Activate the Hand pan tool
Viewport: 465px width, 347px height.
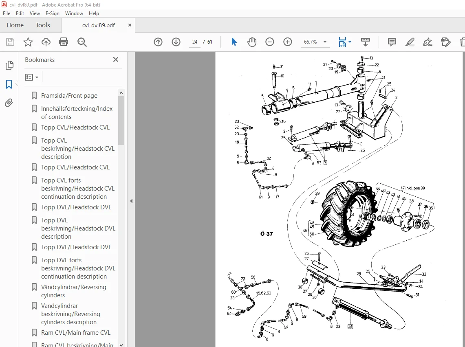click(252, 42)
